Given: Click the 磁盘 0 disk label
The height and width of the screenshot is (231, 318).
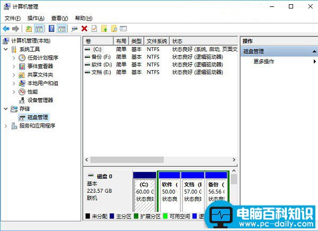Looking at the screenshot, I should [x=104, y=176].
